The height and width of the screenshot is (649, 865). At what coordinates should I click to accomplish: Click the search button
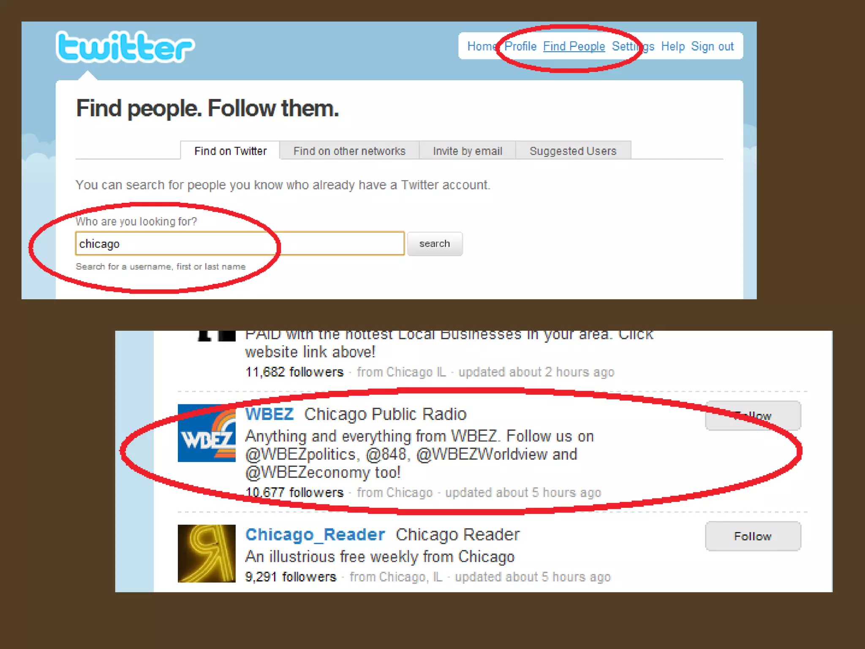pos(435,243)
